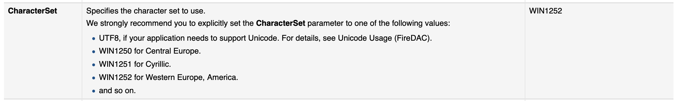Click the bullet dot before WIN1252 list item

(x=94, y=78)
